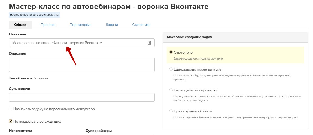313x135 pixels.
Task: Enable Назначать задачу на персонального менеджера checkbox
Action: [11, 109]
